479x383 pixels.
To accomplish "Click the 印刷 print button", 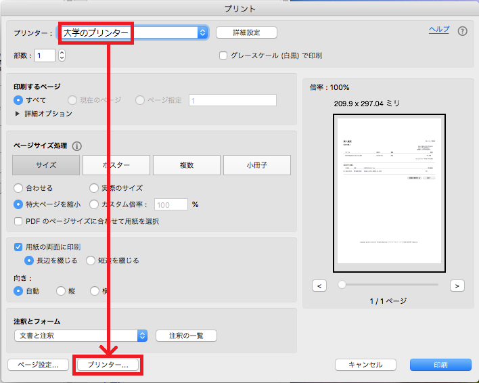I will (440, 365).
